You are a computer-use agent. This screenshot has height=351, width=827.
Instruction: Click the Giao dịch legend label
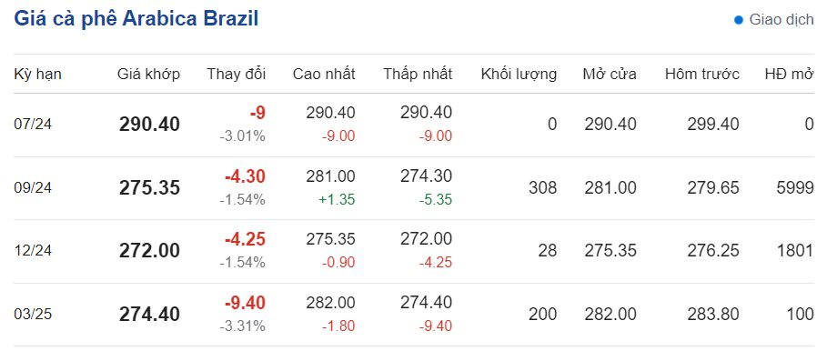[x=782, y=20]
